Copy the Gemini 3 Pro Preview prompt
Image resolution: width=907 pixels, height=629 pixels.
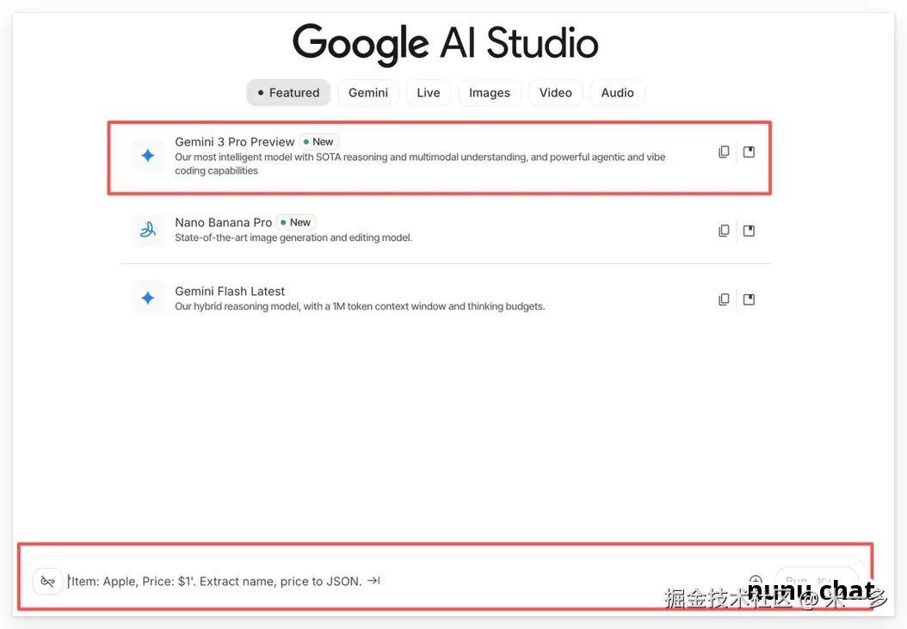click(724, 151)
